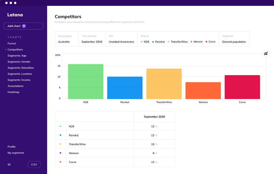Open the KPI Unaided Awareness dropdown

tap(121, 39)
